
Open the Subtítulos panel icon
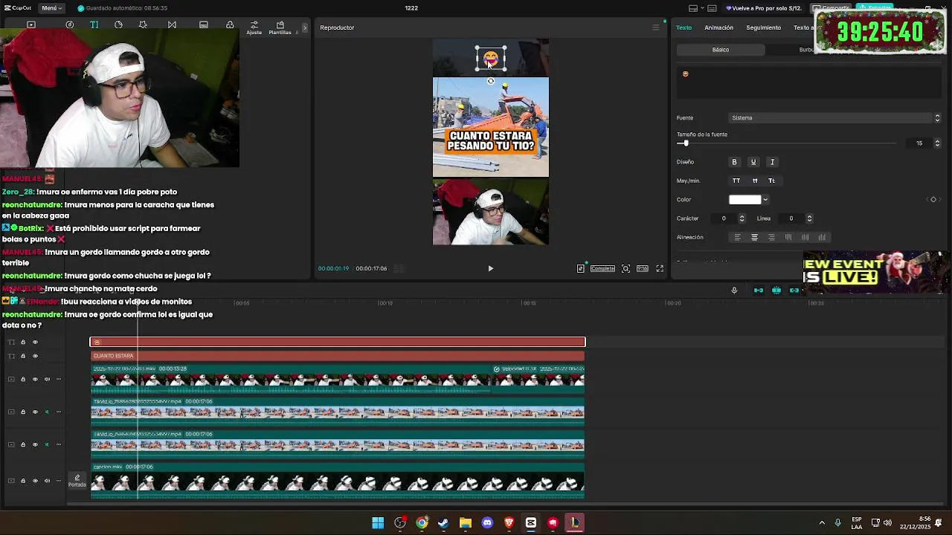coord(203,25)
